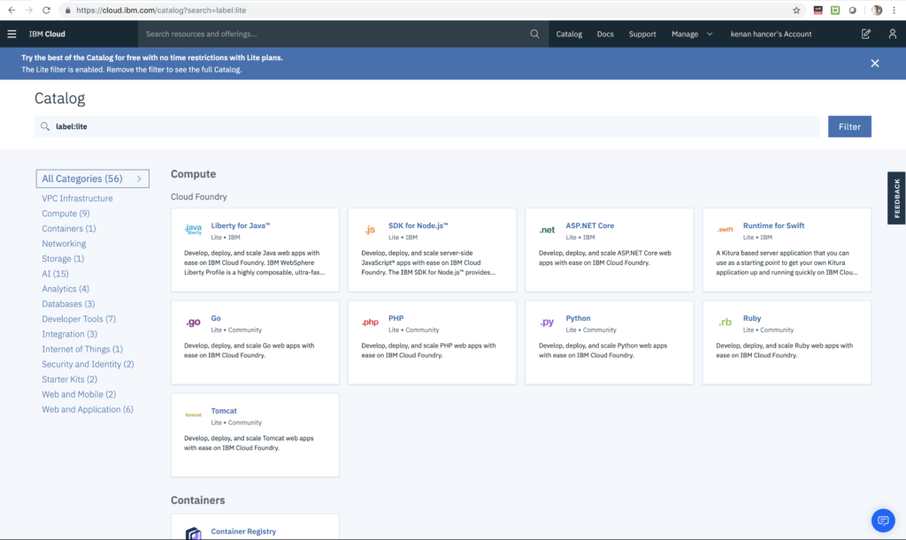This screenshot has width=906, height=540.
Task: Open the Catalog menu item
Action: click(569, 34)
